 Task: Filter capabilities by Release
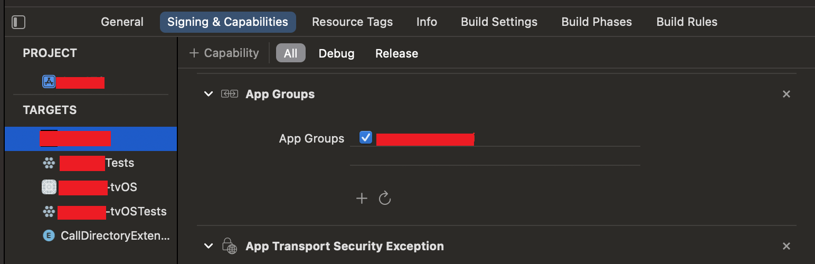[x=396, y=53]
